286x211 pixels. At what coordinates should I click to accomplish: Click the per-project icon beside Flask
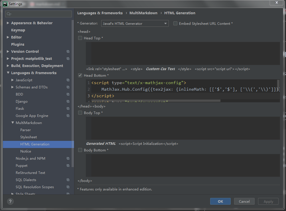click(x=68, y=108)
